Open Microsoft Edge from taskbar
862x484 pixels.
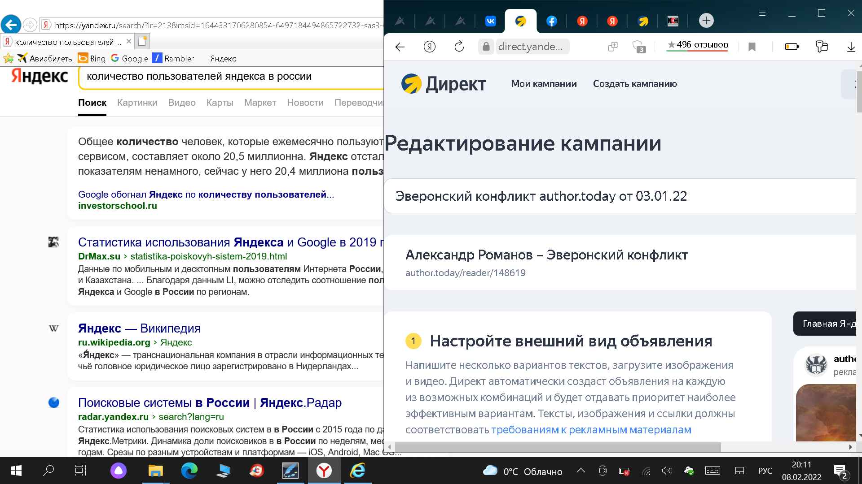(189, 471)
